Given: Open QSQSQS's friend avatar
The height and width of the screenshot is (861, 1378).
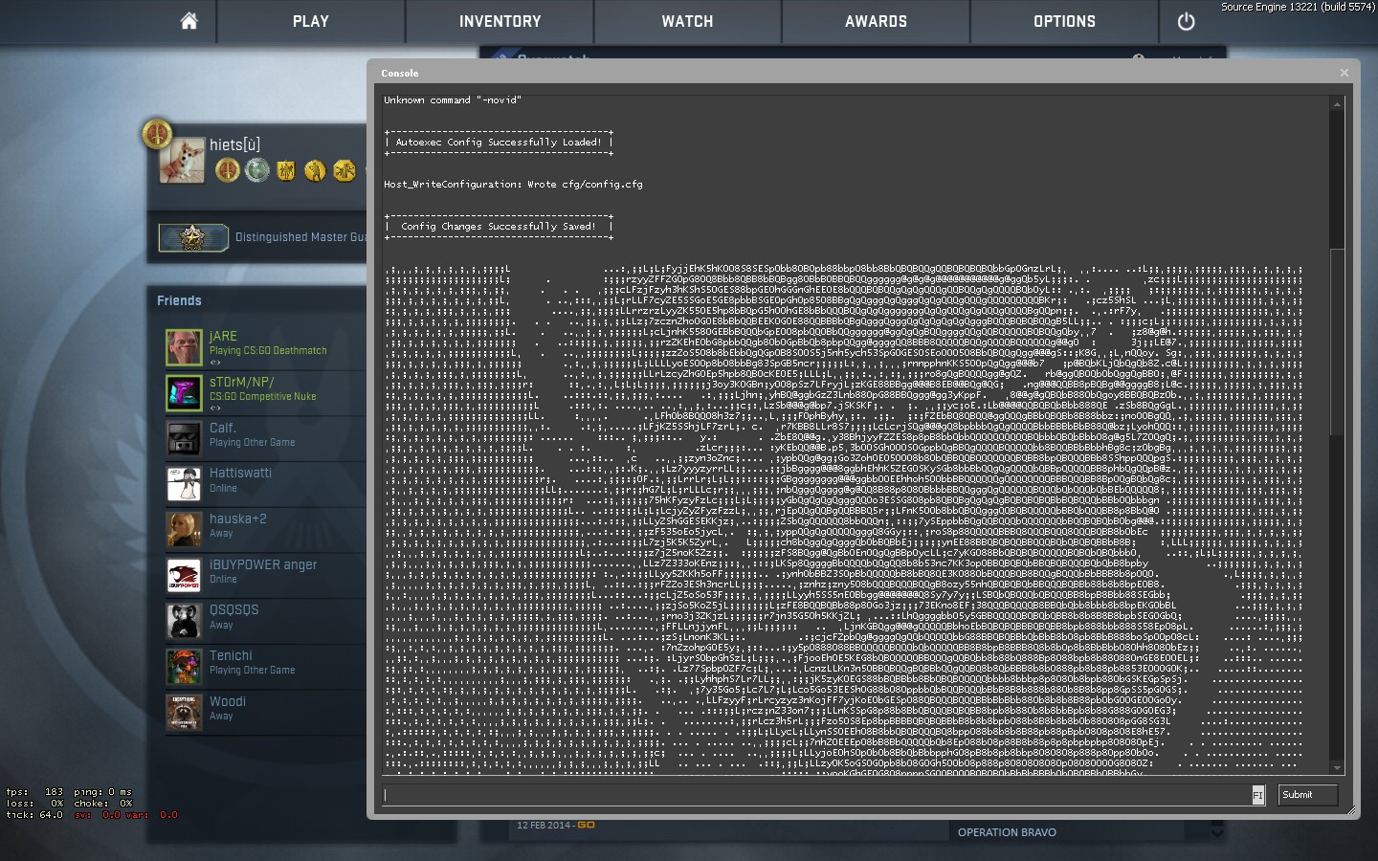Looking at the screenshot, I should [183, 621].
